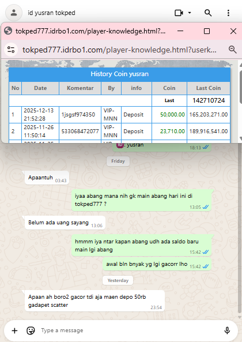The height and width of the screenshot is (342, 242).
Task: Click message Apaan ah boro2 gacor
Action: [x=94, y=301]
